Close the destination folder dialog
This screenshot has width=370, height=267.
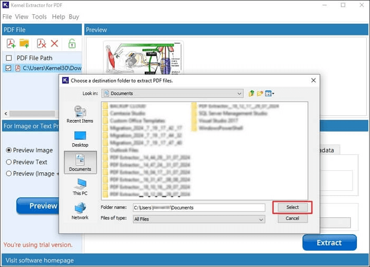tap(313, 80)
